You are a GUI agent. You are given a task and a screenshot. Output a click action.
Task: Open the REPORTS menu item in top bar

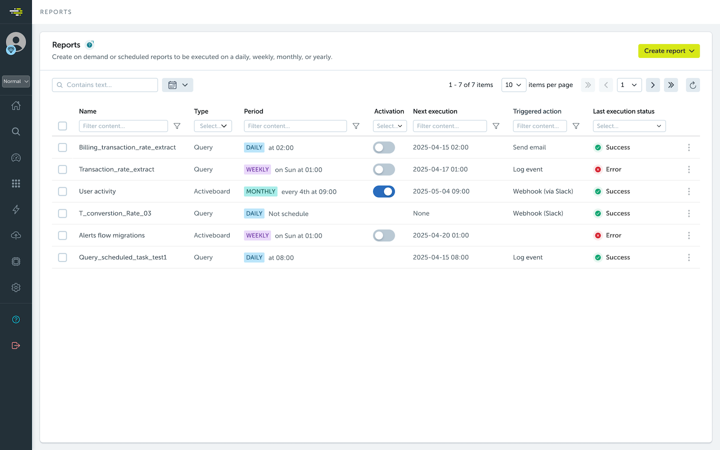tap(56, 12)
